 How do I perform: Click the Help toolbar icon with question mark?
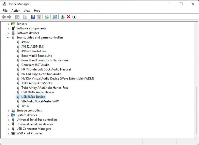[x=33, y=17]
